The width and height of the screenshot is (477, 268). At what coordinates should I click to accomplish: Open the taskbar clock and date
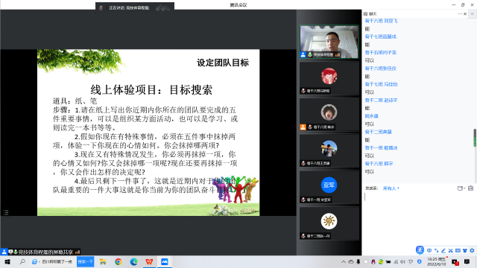pos(437,261)
